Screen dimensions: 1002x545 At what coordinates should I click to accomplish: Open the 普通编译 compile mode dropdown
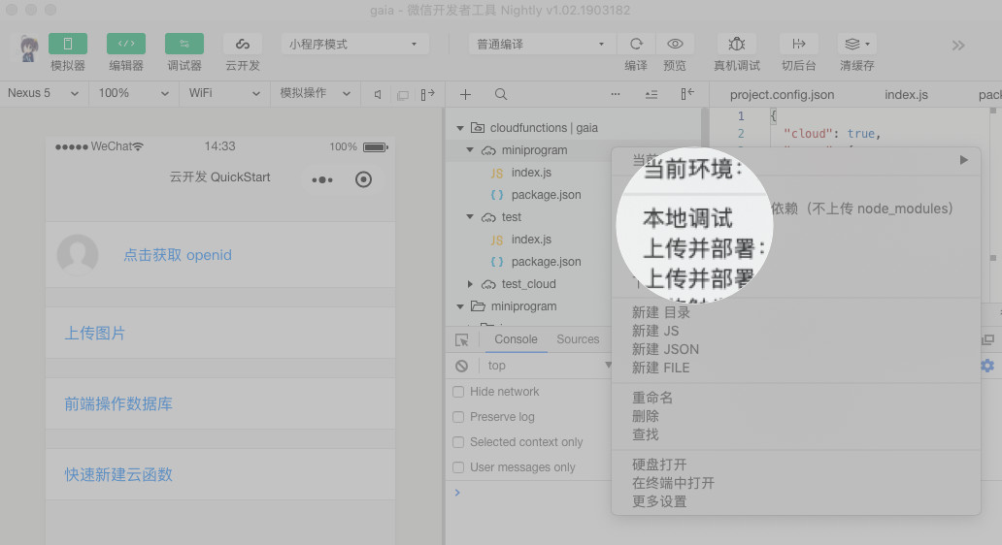542,44
